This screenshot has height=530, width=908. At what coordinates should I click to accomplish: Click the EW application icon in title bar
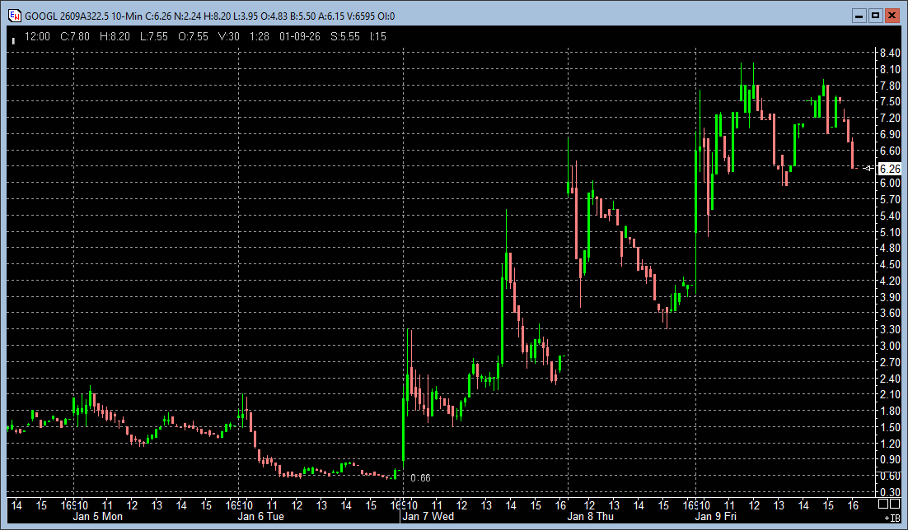(x=13, y=16)
